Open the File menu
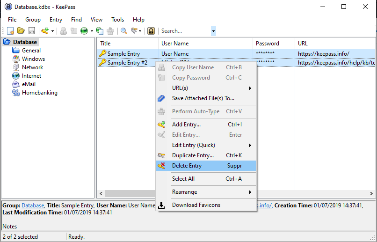Viewport: 377px width, 242px height. [x=12, y=20]
